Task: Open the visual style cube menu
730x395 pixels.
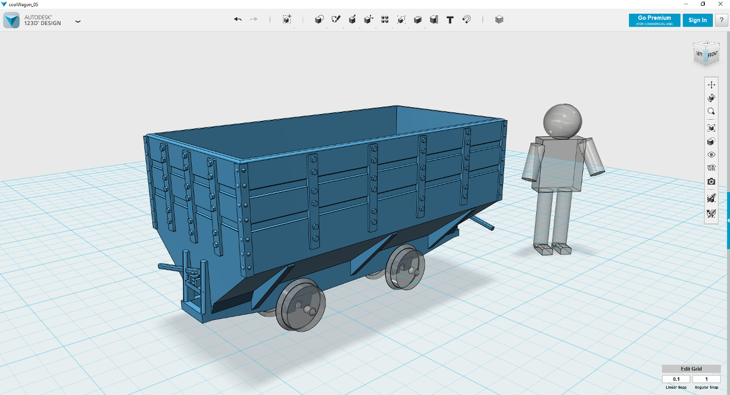Action: point(711,141)
